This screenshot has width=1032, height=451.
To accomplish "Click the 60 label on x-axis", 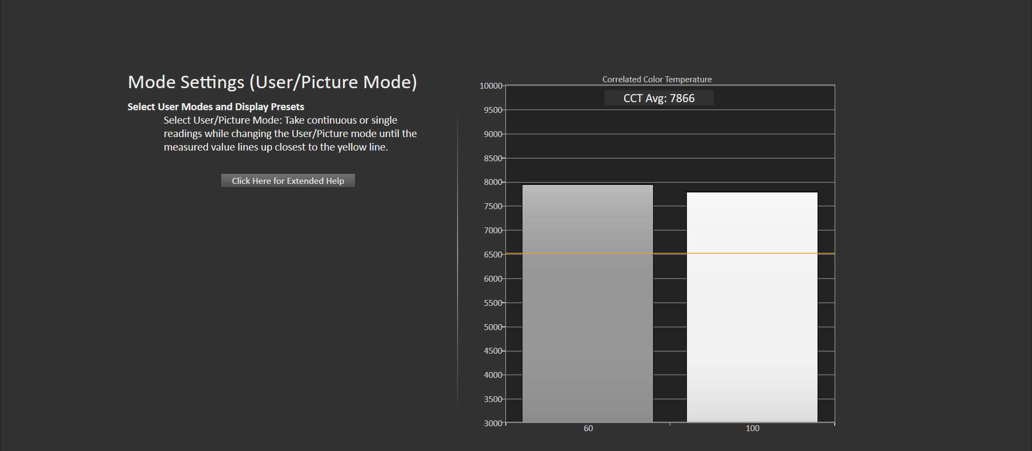I will point(588,428).
